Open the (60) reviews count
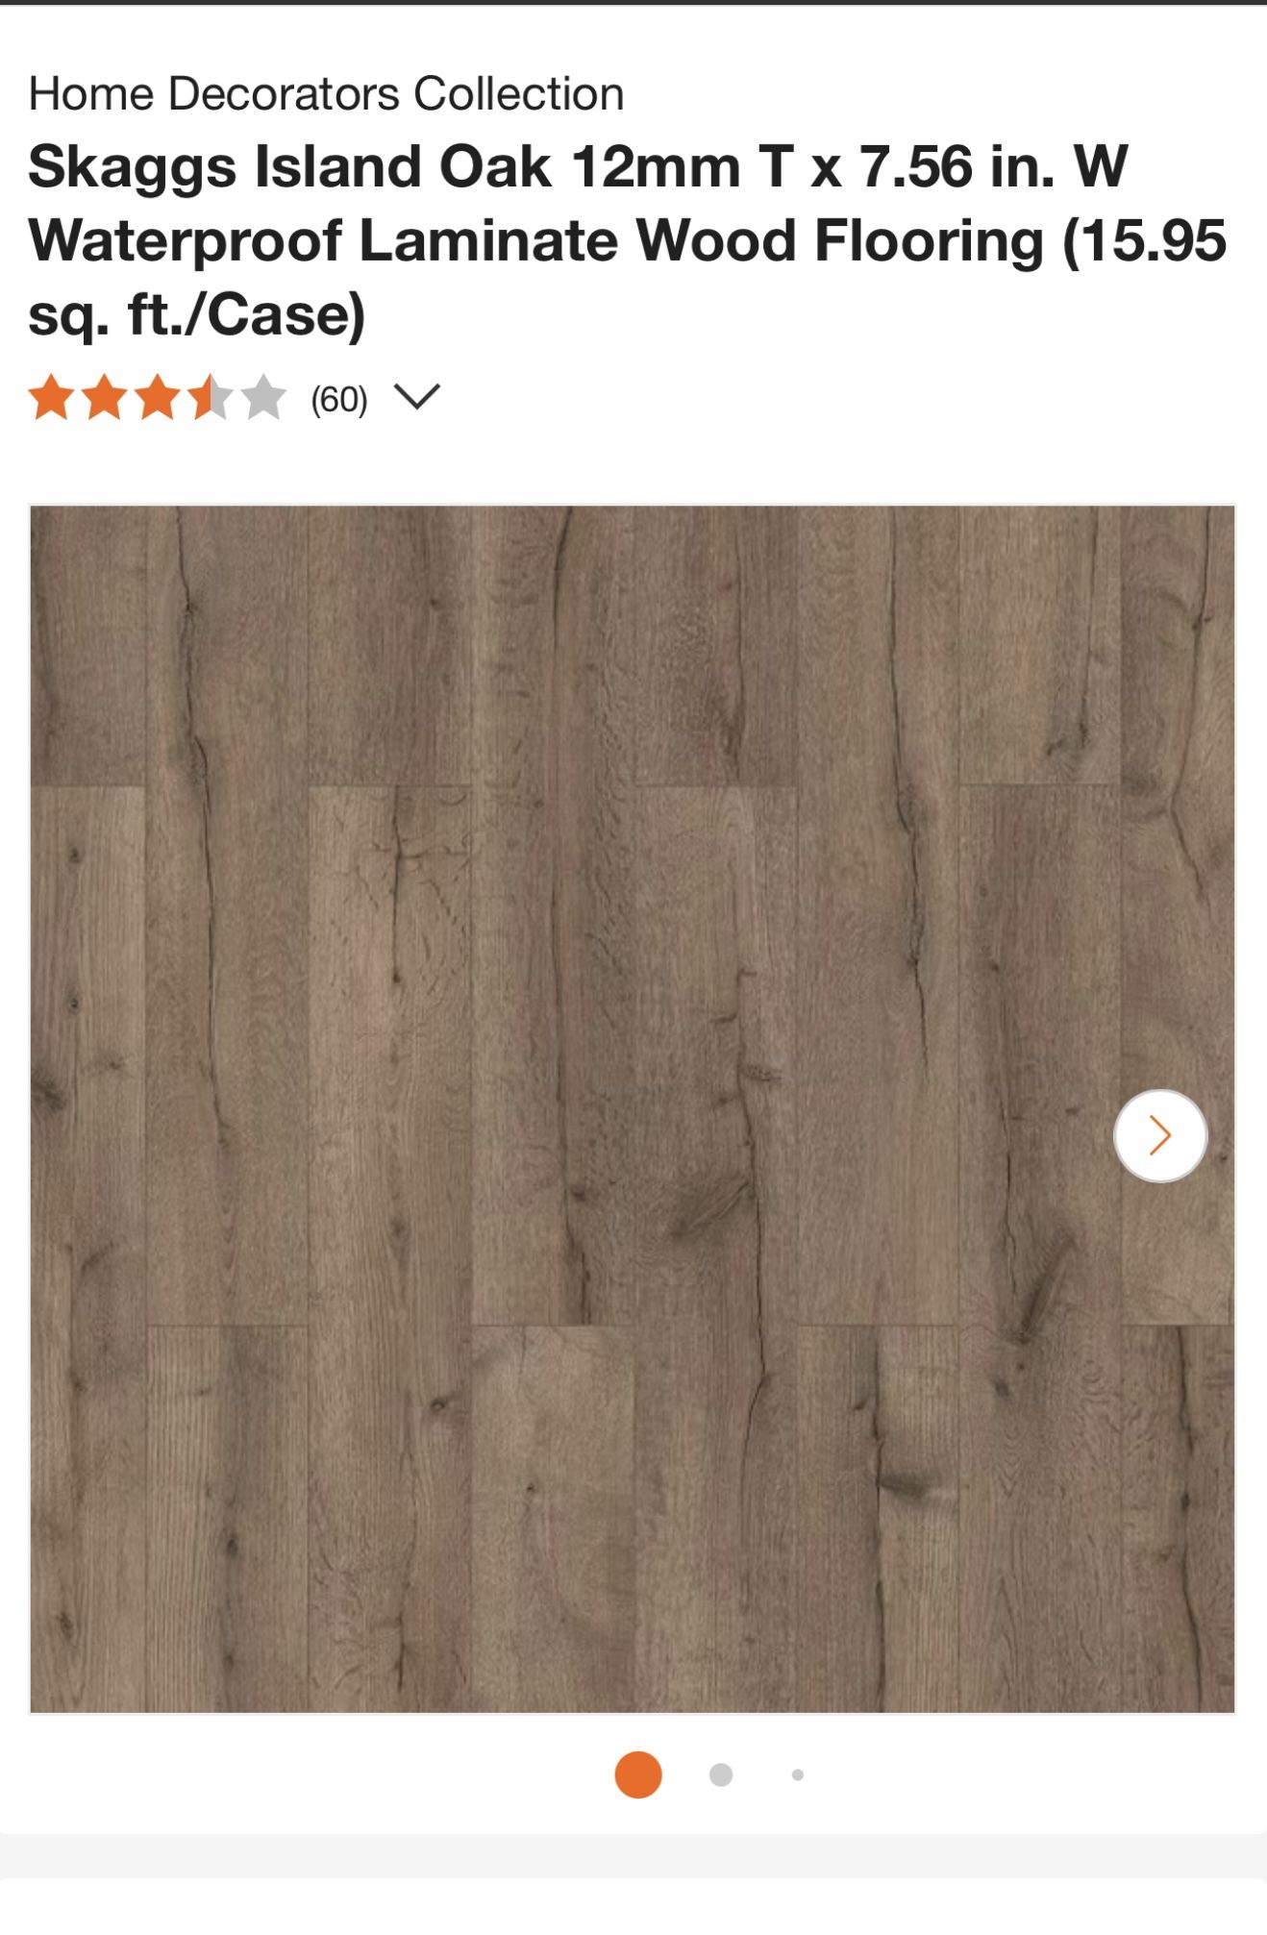This screenshot has width=1267, height=1935. click(x=339, y=399)
